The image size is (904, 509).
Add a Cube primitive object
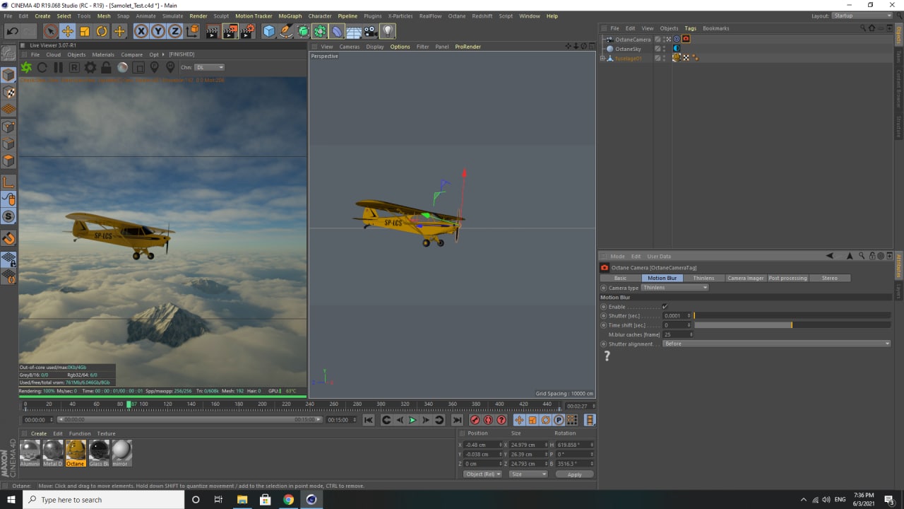click(x=269, y=31)
